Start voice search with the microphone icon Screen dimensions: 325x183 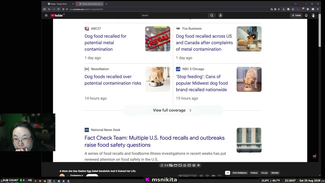220,16
